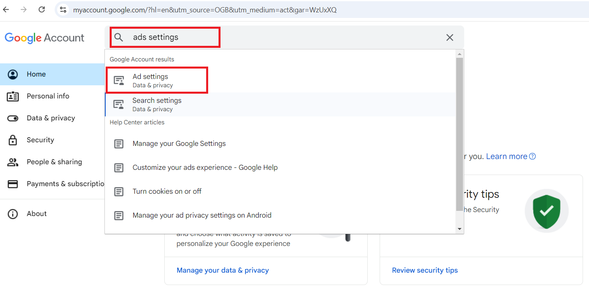Screen dimensions: 589x287
Task: Click the Search settings result icon
Action: click(x=119, y=104)
